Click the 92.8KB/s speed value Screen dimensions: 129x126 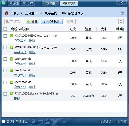click(88, 96)
